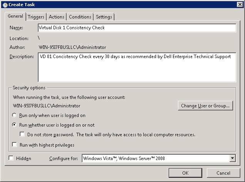245x182 pixels.
Task: Go to the Conditions tab
Action: [80, 17]
